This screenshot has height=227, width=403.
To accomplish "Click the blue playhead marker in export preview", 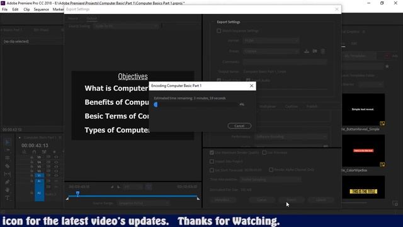I will tap(77, 194).
